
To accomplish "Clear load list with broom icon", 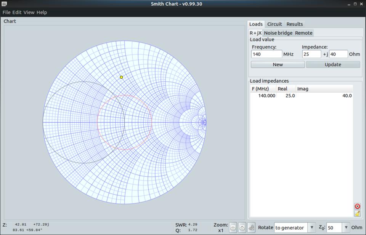I will coord(357,213).
